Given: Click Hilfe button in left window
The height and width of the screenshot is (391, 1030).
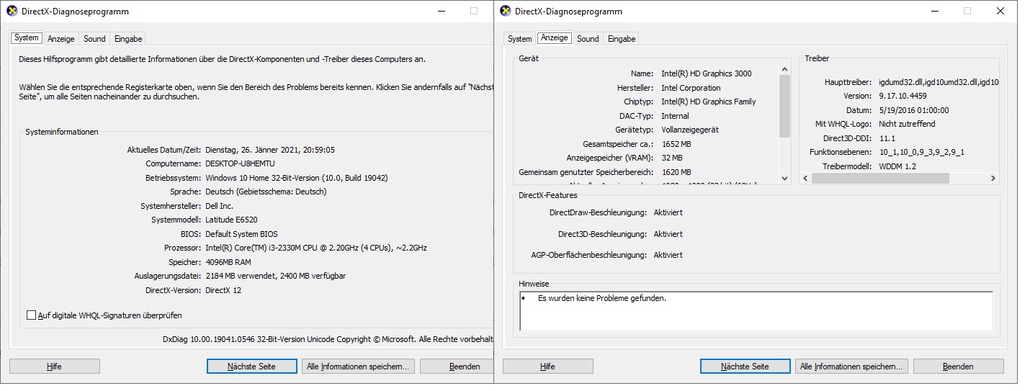Looking at the screenshot, I should [x=54, y=367].
